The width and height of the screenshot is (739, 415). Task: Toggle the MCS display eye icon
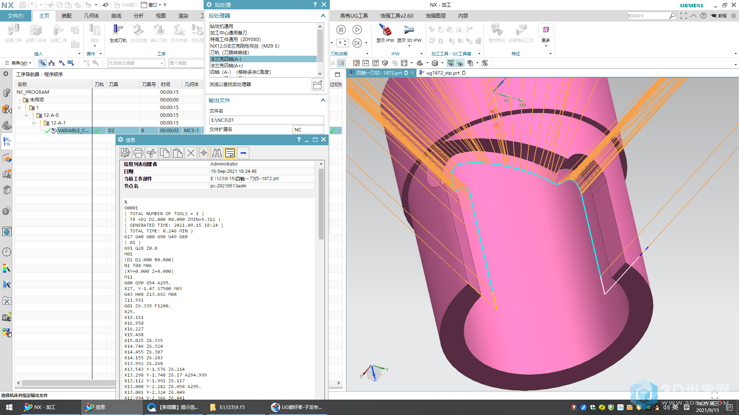[x=451, y=63]
